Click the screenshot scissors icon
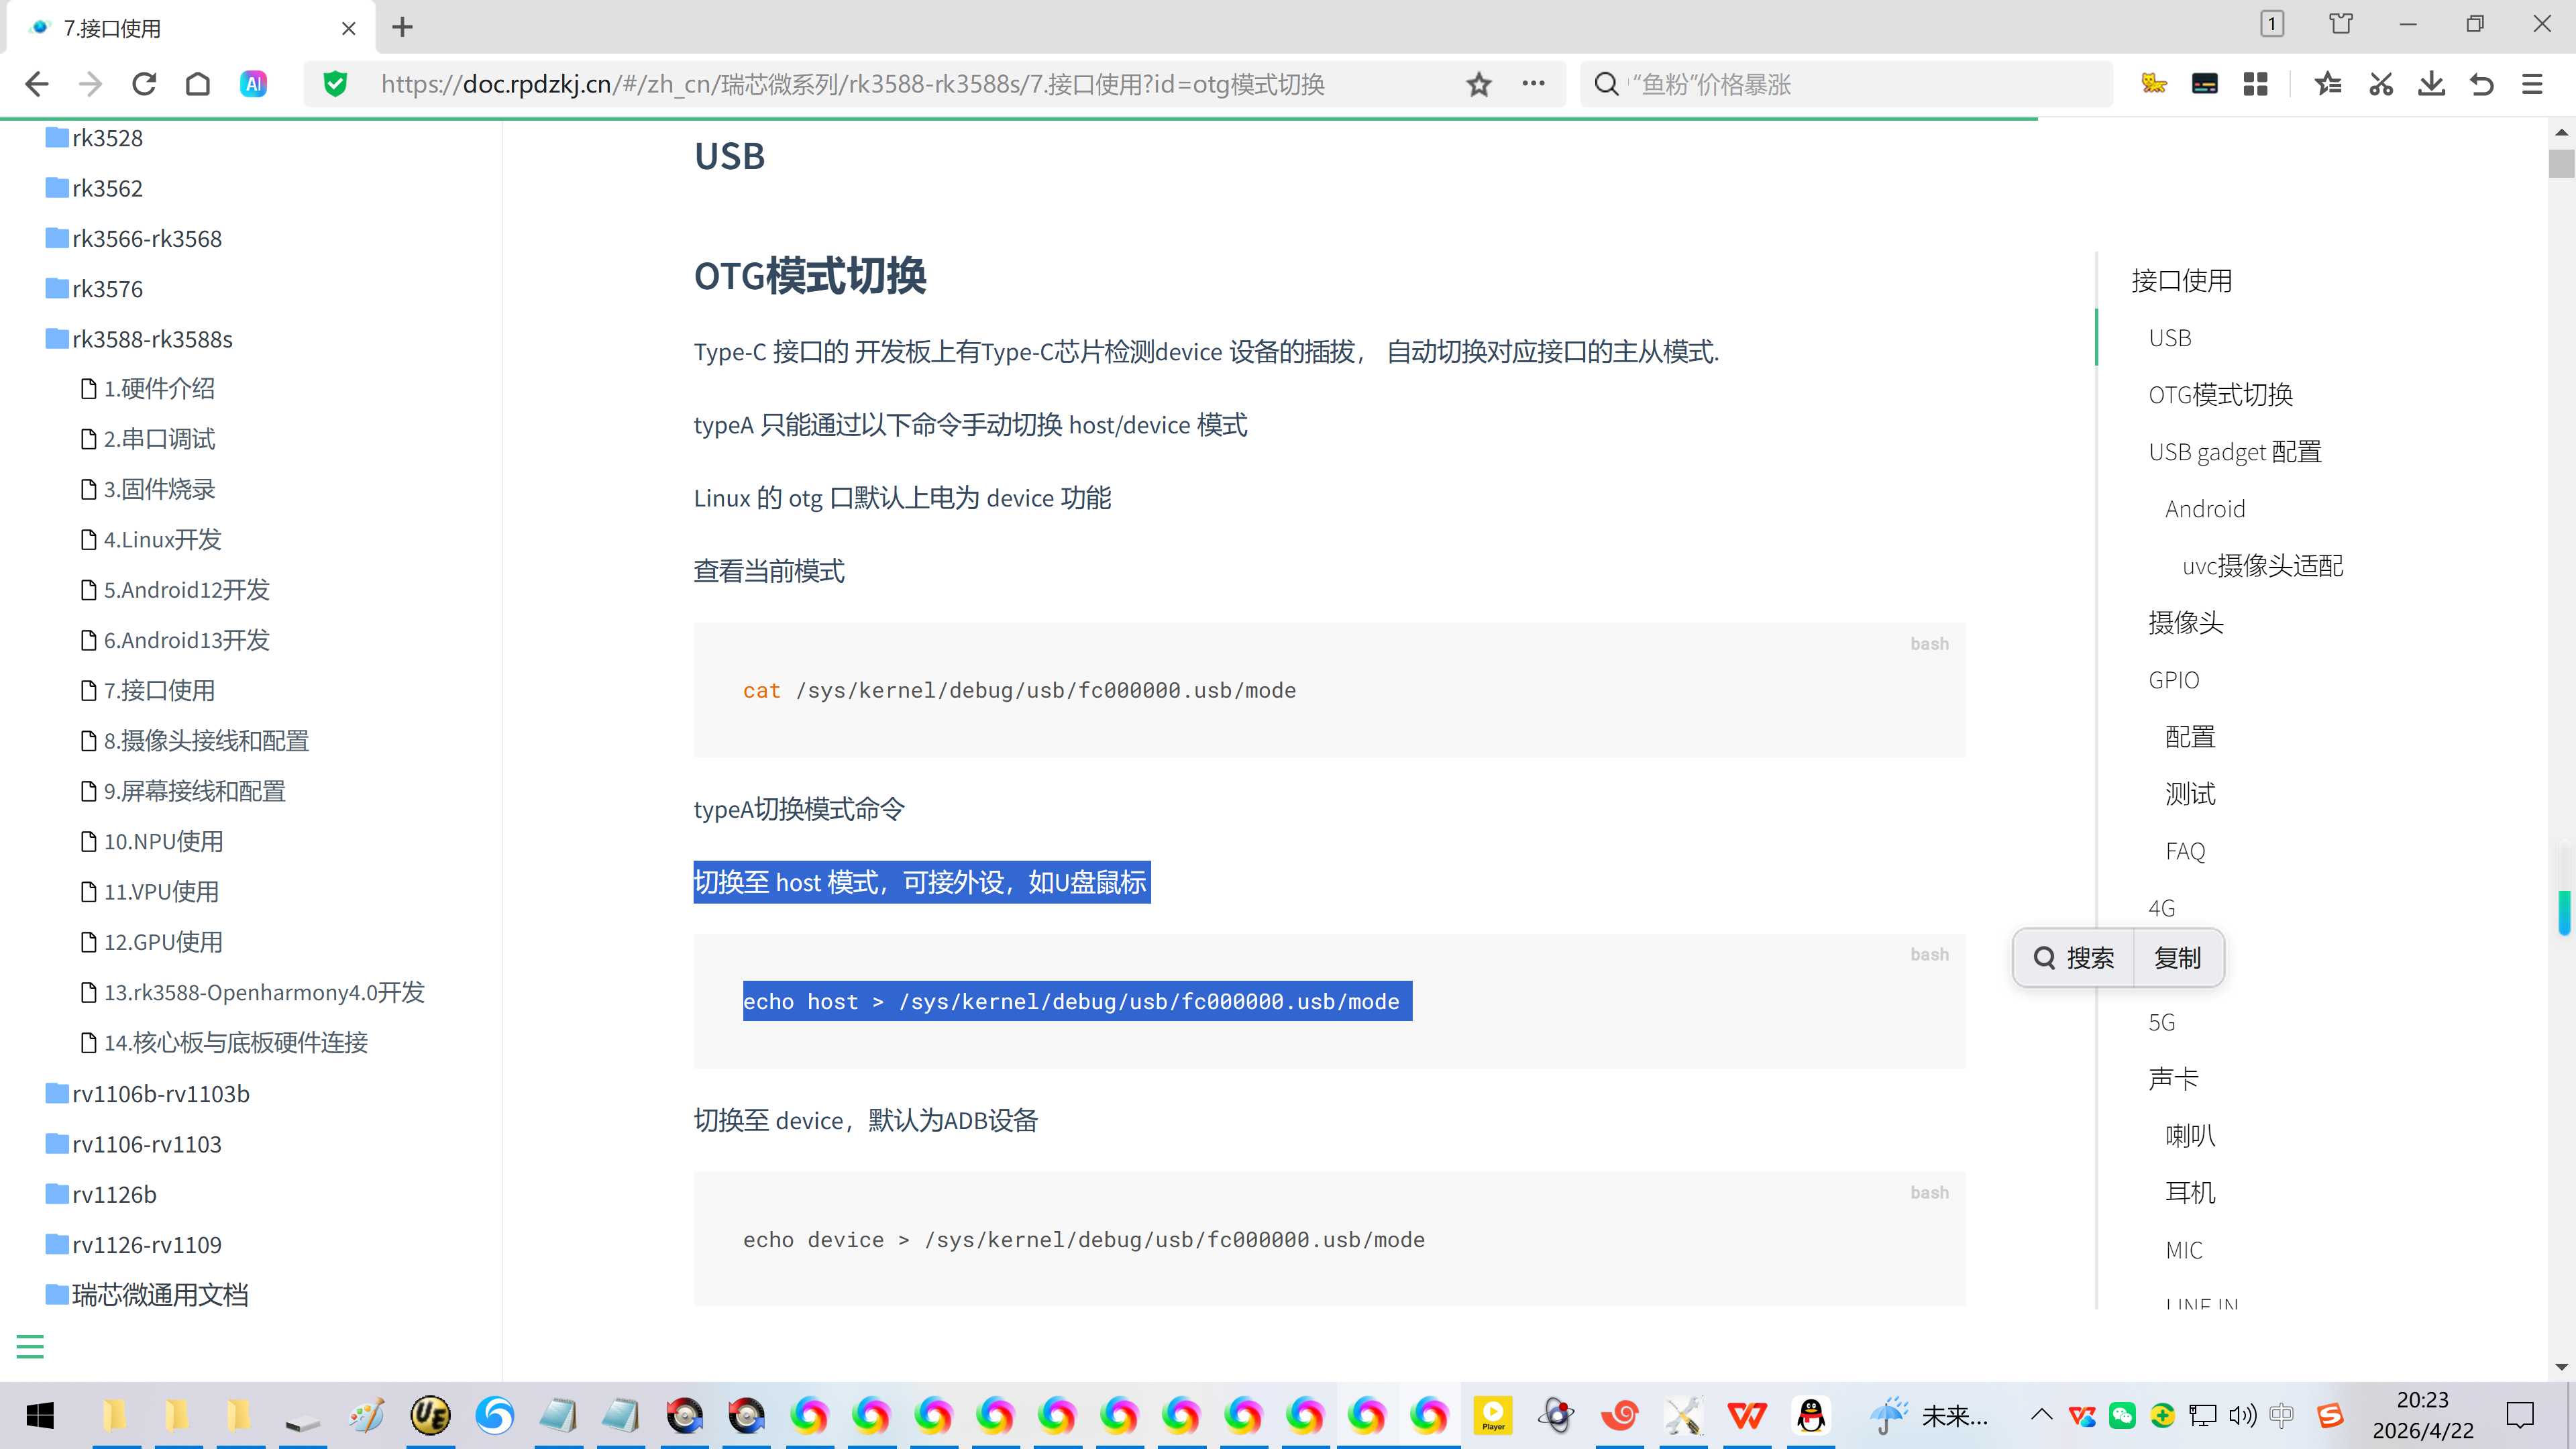Image resolution: width=2576 pixels, height=1449 pixels. tap(2380, 84)
